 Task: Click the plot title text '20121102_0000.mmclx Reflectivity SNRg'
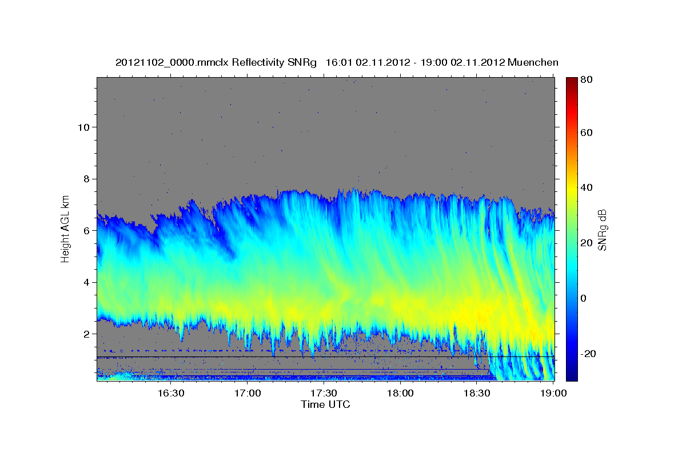pos(216,62)
